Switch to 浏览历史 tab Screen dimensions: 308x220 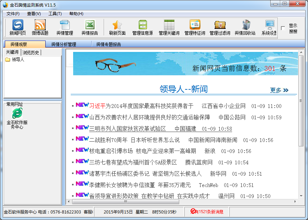[x=31, y=53]
